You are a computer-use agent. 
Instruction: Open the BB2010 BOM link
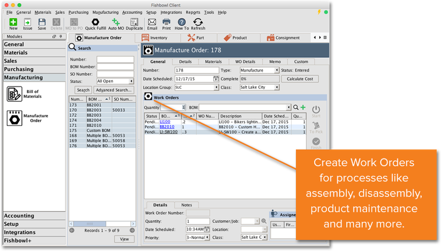coord(167,127)
